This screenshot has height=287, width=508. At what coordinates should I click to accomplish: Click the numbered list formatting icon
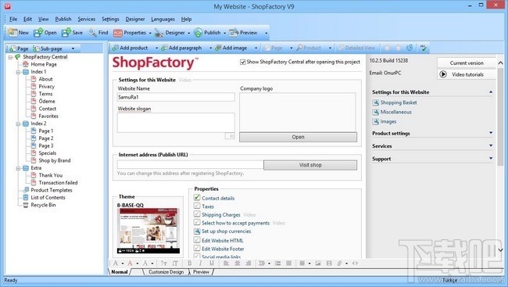(277, 263)
